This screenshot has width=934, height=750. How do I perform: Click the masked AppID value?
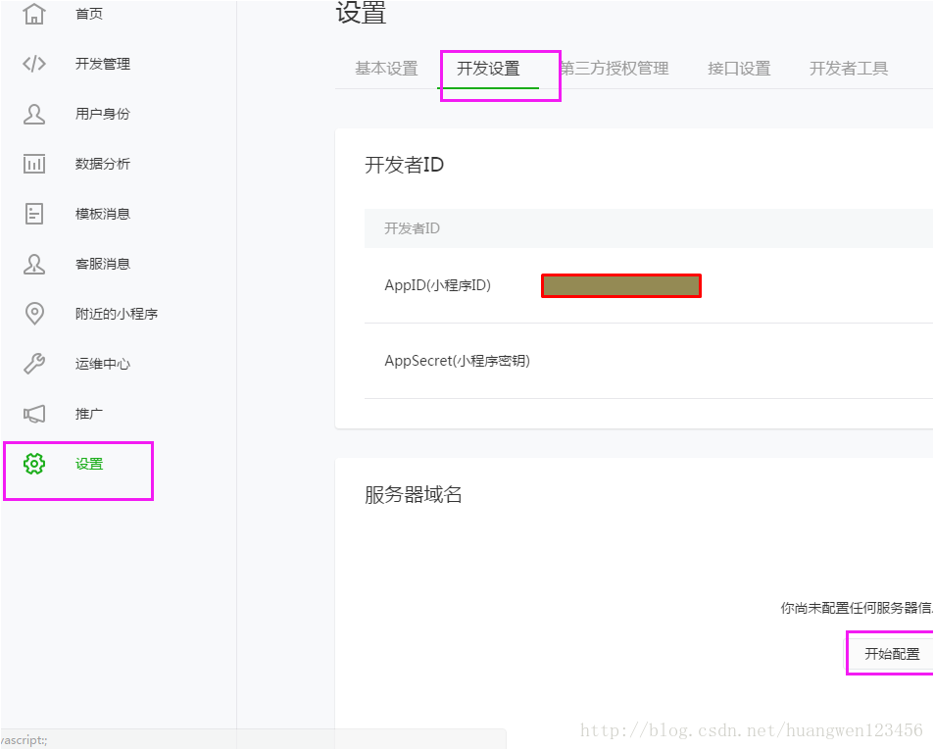click(621, 286)
